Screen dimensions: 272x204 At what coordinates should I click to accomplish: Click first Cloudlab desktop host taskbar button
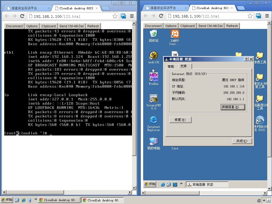point(59,200)
